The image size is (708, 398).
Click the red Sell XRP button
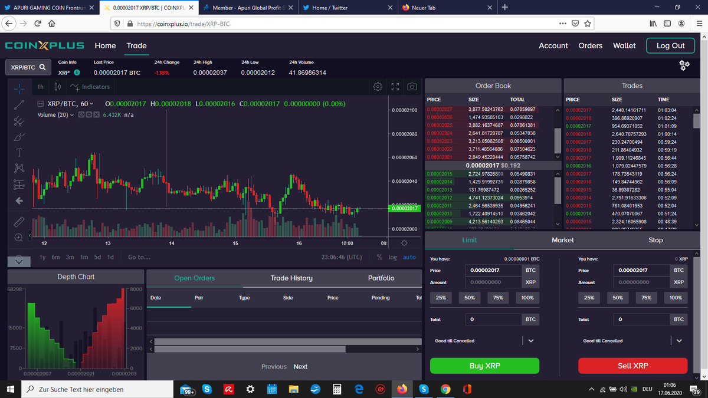pyautogui.click(x=632, y=366)
